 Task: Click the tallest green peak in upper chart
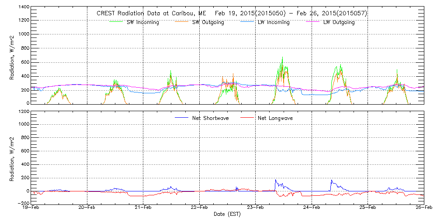point(283,58)
